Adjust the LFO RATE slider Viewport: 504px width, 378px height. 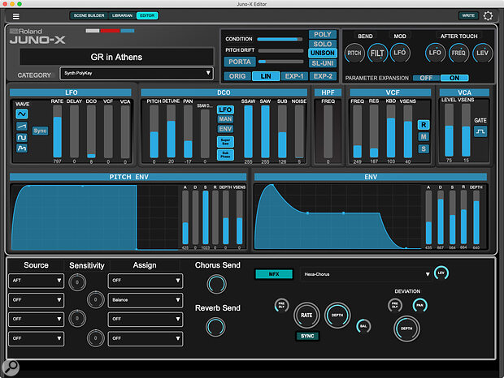click(x=57, y=131)
